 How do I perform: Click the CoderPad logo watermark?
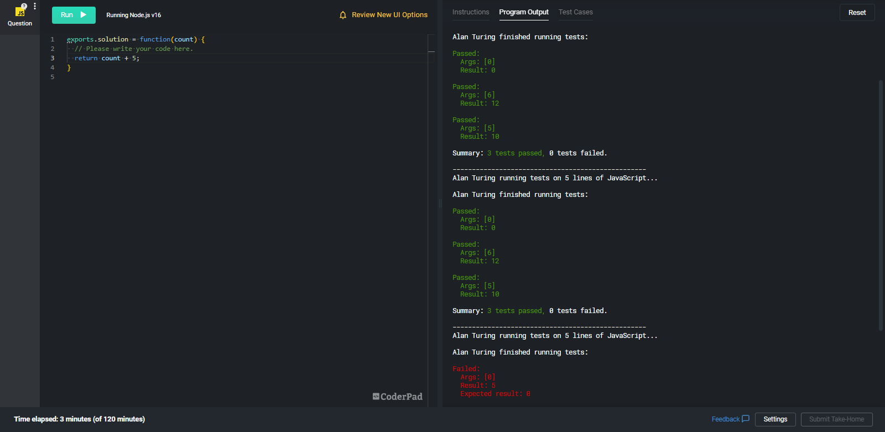tap(397, 397)
